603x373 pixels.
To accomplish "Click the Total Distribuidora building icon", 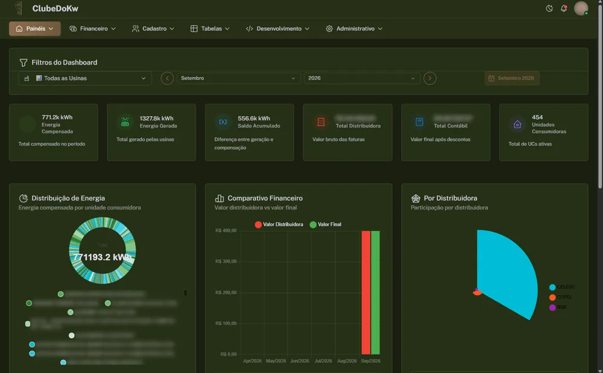I will 321,122.
